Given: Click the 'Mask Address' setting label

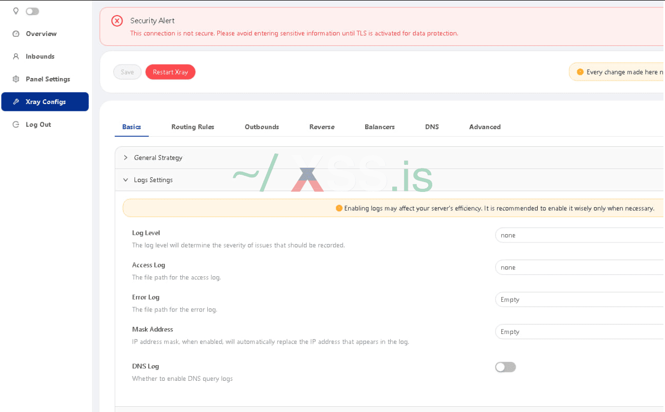Looking at the screenshot, I should 153,330.
